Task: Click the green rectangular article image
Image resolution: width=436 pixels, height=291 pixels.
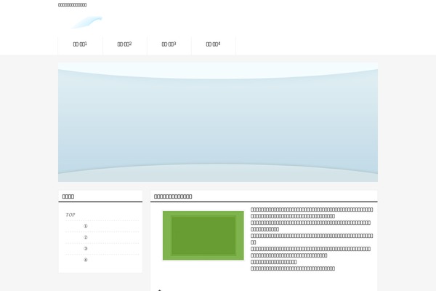Action: coord(203,236)
